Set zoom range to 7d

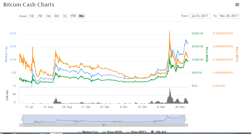tap(40, 16)
